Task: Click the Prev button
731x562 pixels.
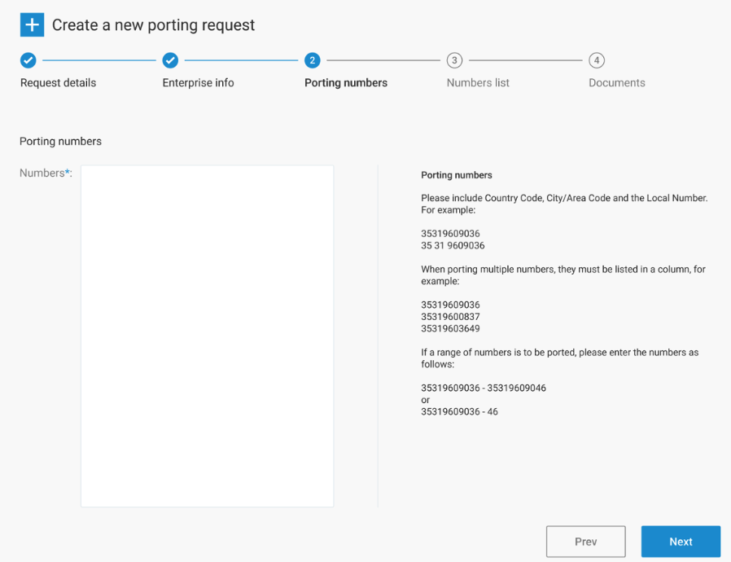Action: tap(586, 542)
